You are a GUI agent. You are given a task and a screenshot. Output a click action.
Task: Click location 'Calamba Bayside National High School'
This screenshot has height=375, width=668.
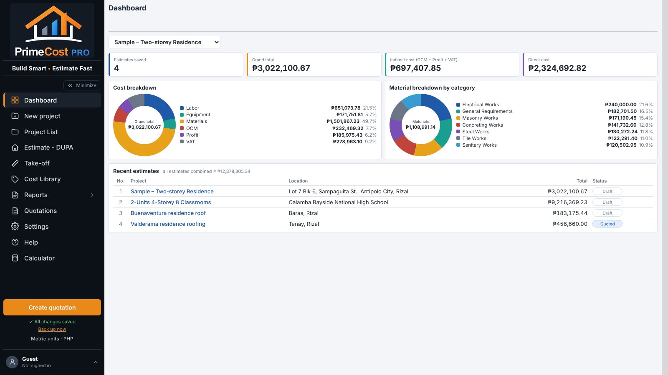coord(338,202)
